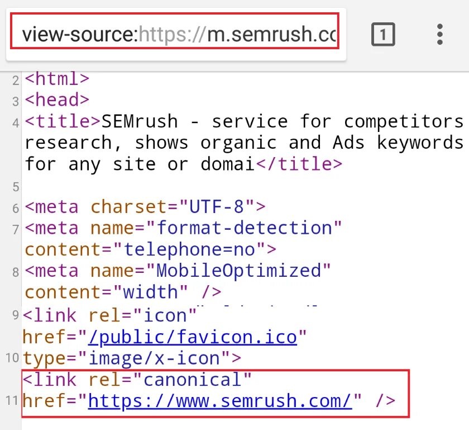Click the empty line number 5
This screenshot has height=430, width=469.
(16, 187)
